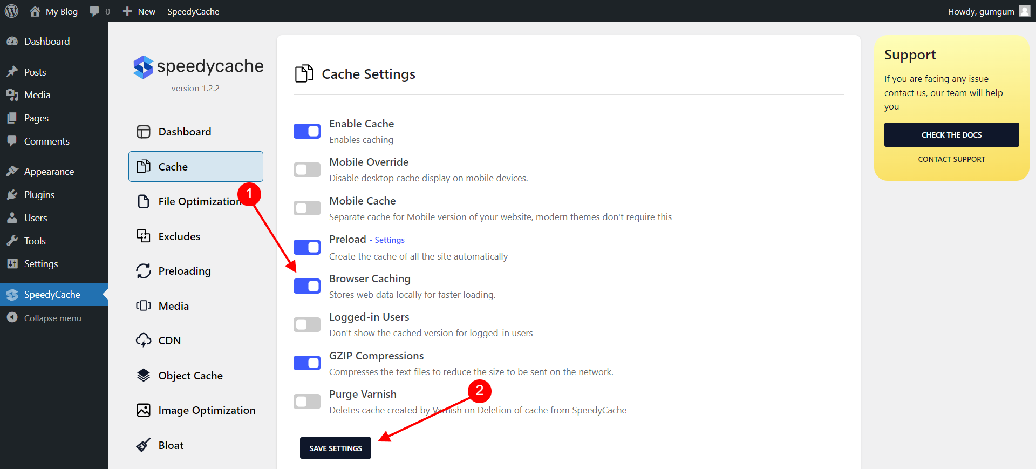
Task: Click the Users person icon
Action: pos(12,218)
